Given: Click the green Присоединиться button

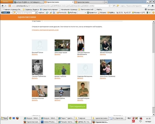Looking at the screenshot, I should coord(77,106).
